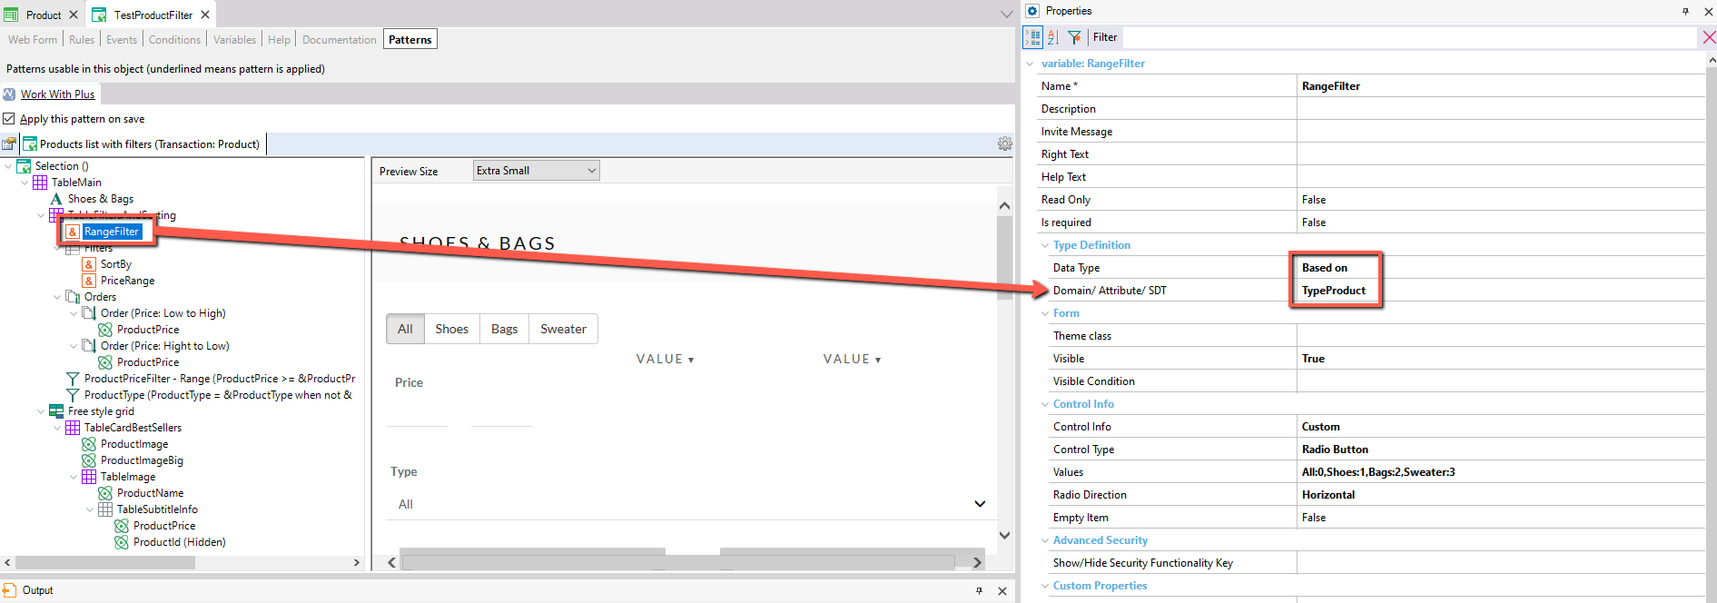The height and width of the screenshot is (603, 1717).
Task: Click the preview vertical scrollbar down arrow
Action: point(1004,535)
